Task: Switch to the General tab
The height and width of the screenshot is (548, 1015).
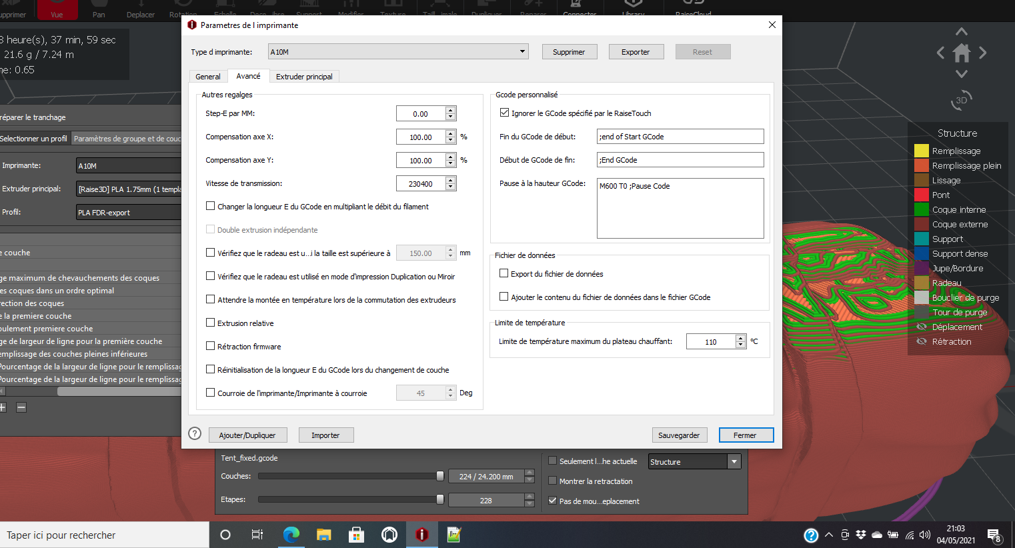Action: 208,77
